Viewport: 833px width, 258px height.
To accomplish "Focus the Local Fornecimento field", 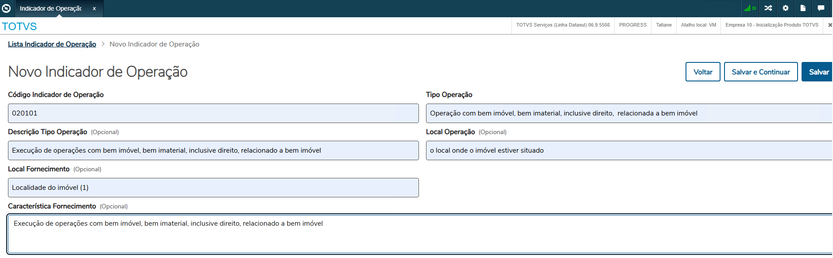I will [x=213, y=188].
